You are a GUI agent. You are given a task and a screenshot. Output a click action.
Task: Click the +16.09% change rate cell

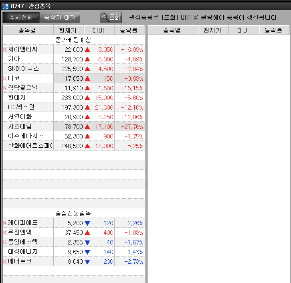click(129, 49)
